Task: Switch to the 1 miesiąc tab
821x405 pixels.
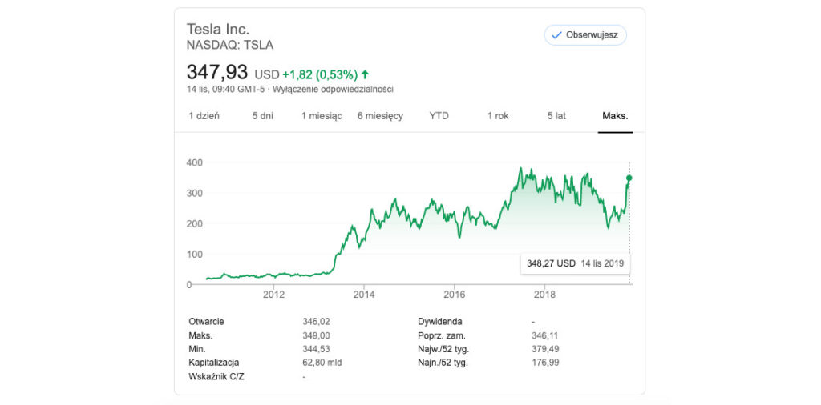Action: (x=322, y=116)
